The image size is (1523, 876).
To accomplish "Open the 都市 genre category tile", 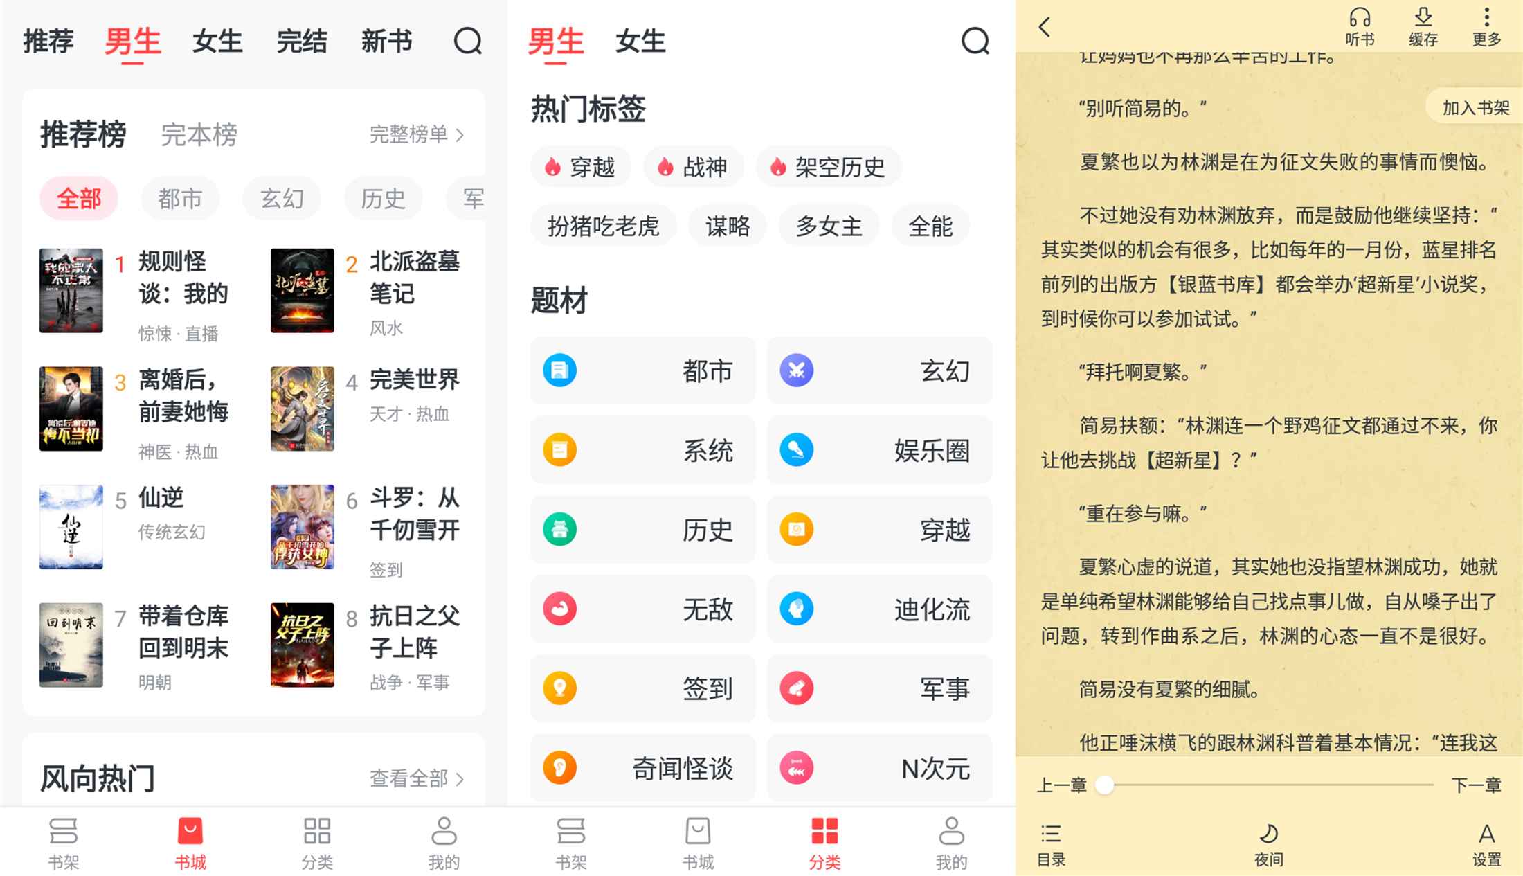I will (x=642, y=370).
